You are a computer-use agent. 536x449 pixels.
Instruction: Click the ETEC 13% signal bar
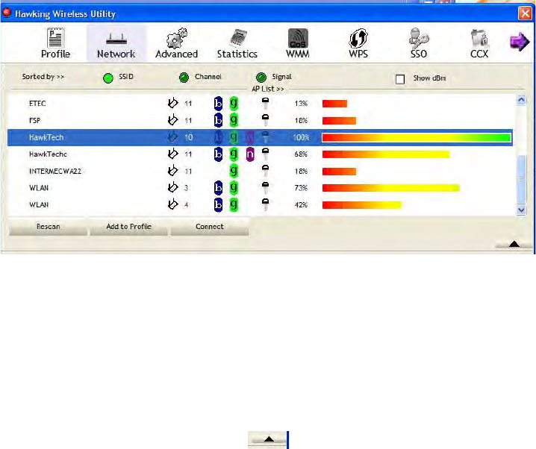[334, 104]
